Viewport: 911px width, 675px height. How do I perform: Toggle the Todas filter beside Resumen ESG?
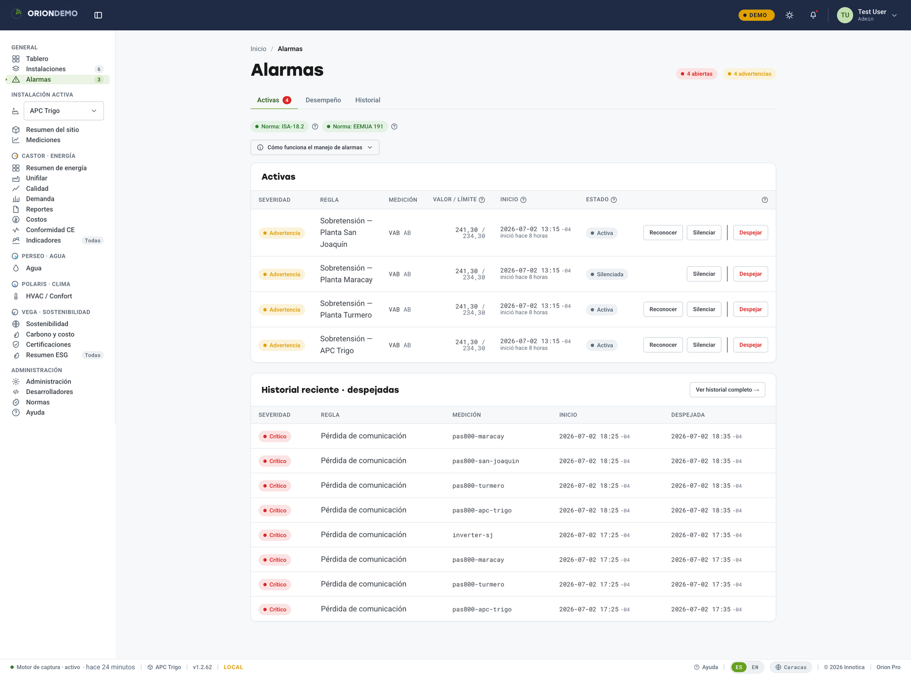point(93,355)
